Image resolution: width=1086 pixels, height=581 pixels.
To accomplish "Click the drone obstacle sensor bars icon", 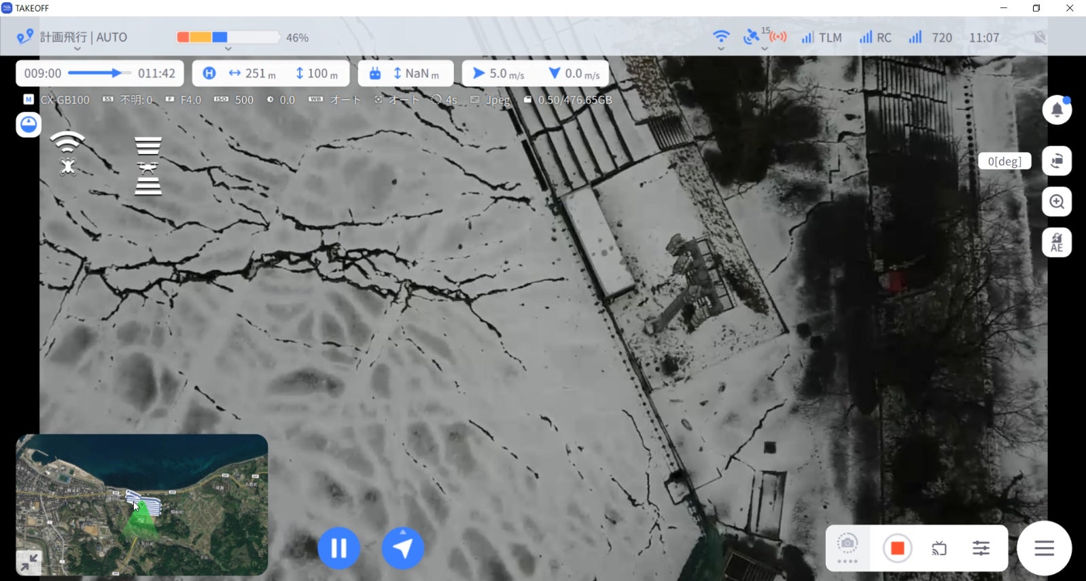I will 147,166.
